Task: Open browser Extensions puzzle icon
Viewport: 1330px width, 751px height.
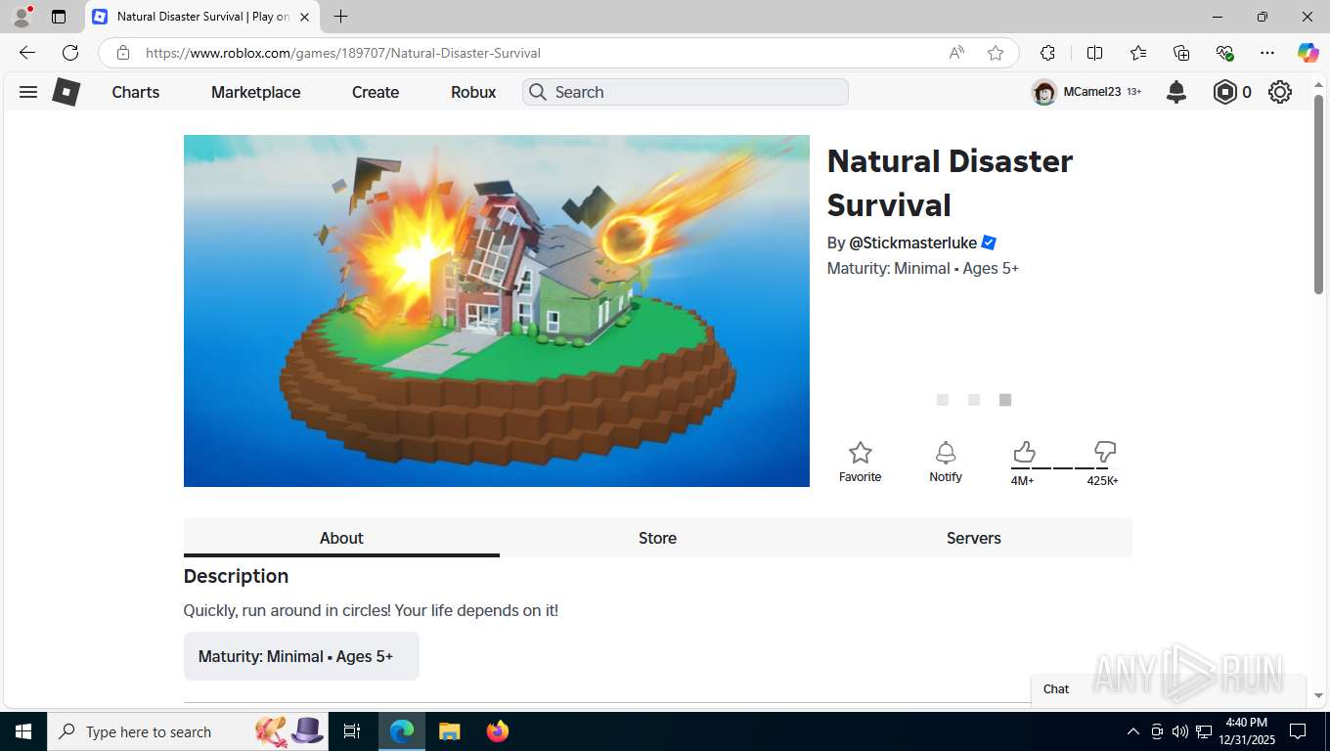Action: (x=1047, y=53)
